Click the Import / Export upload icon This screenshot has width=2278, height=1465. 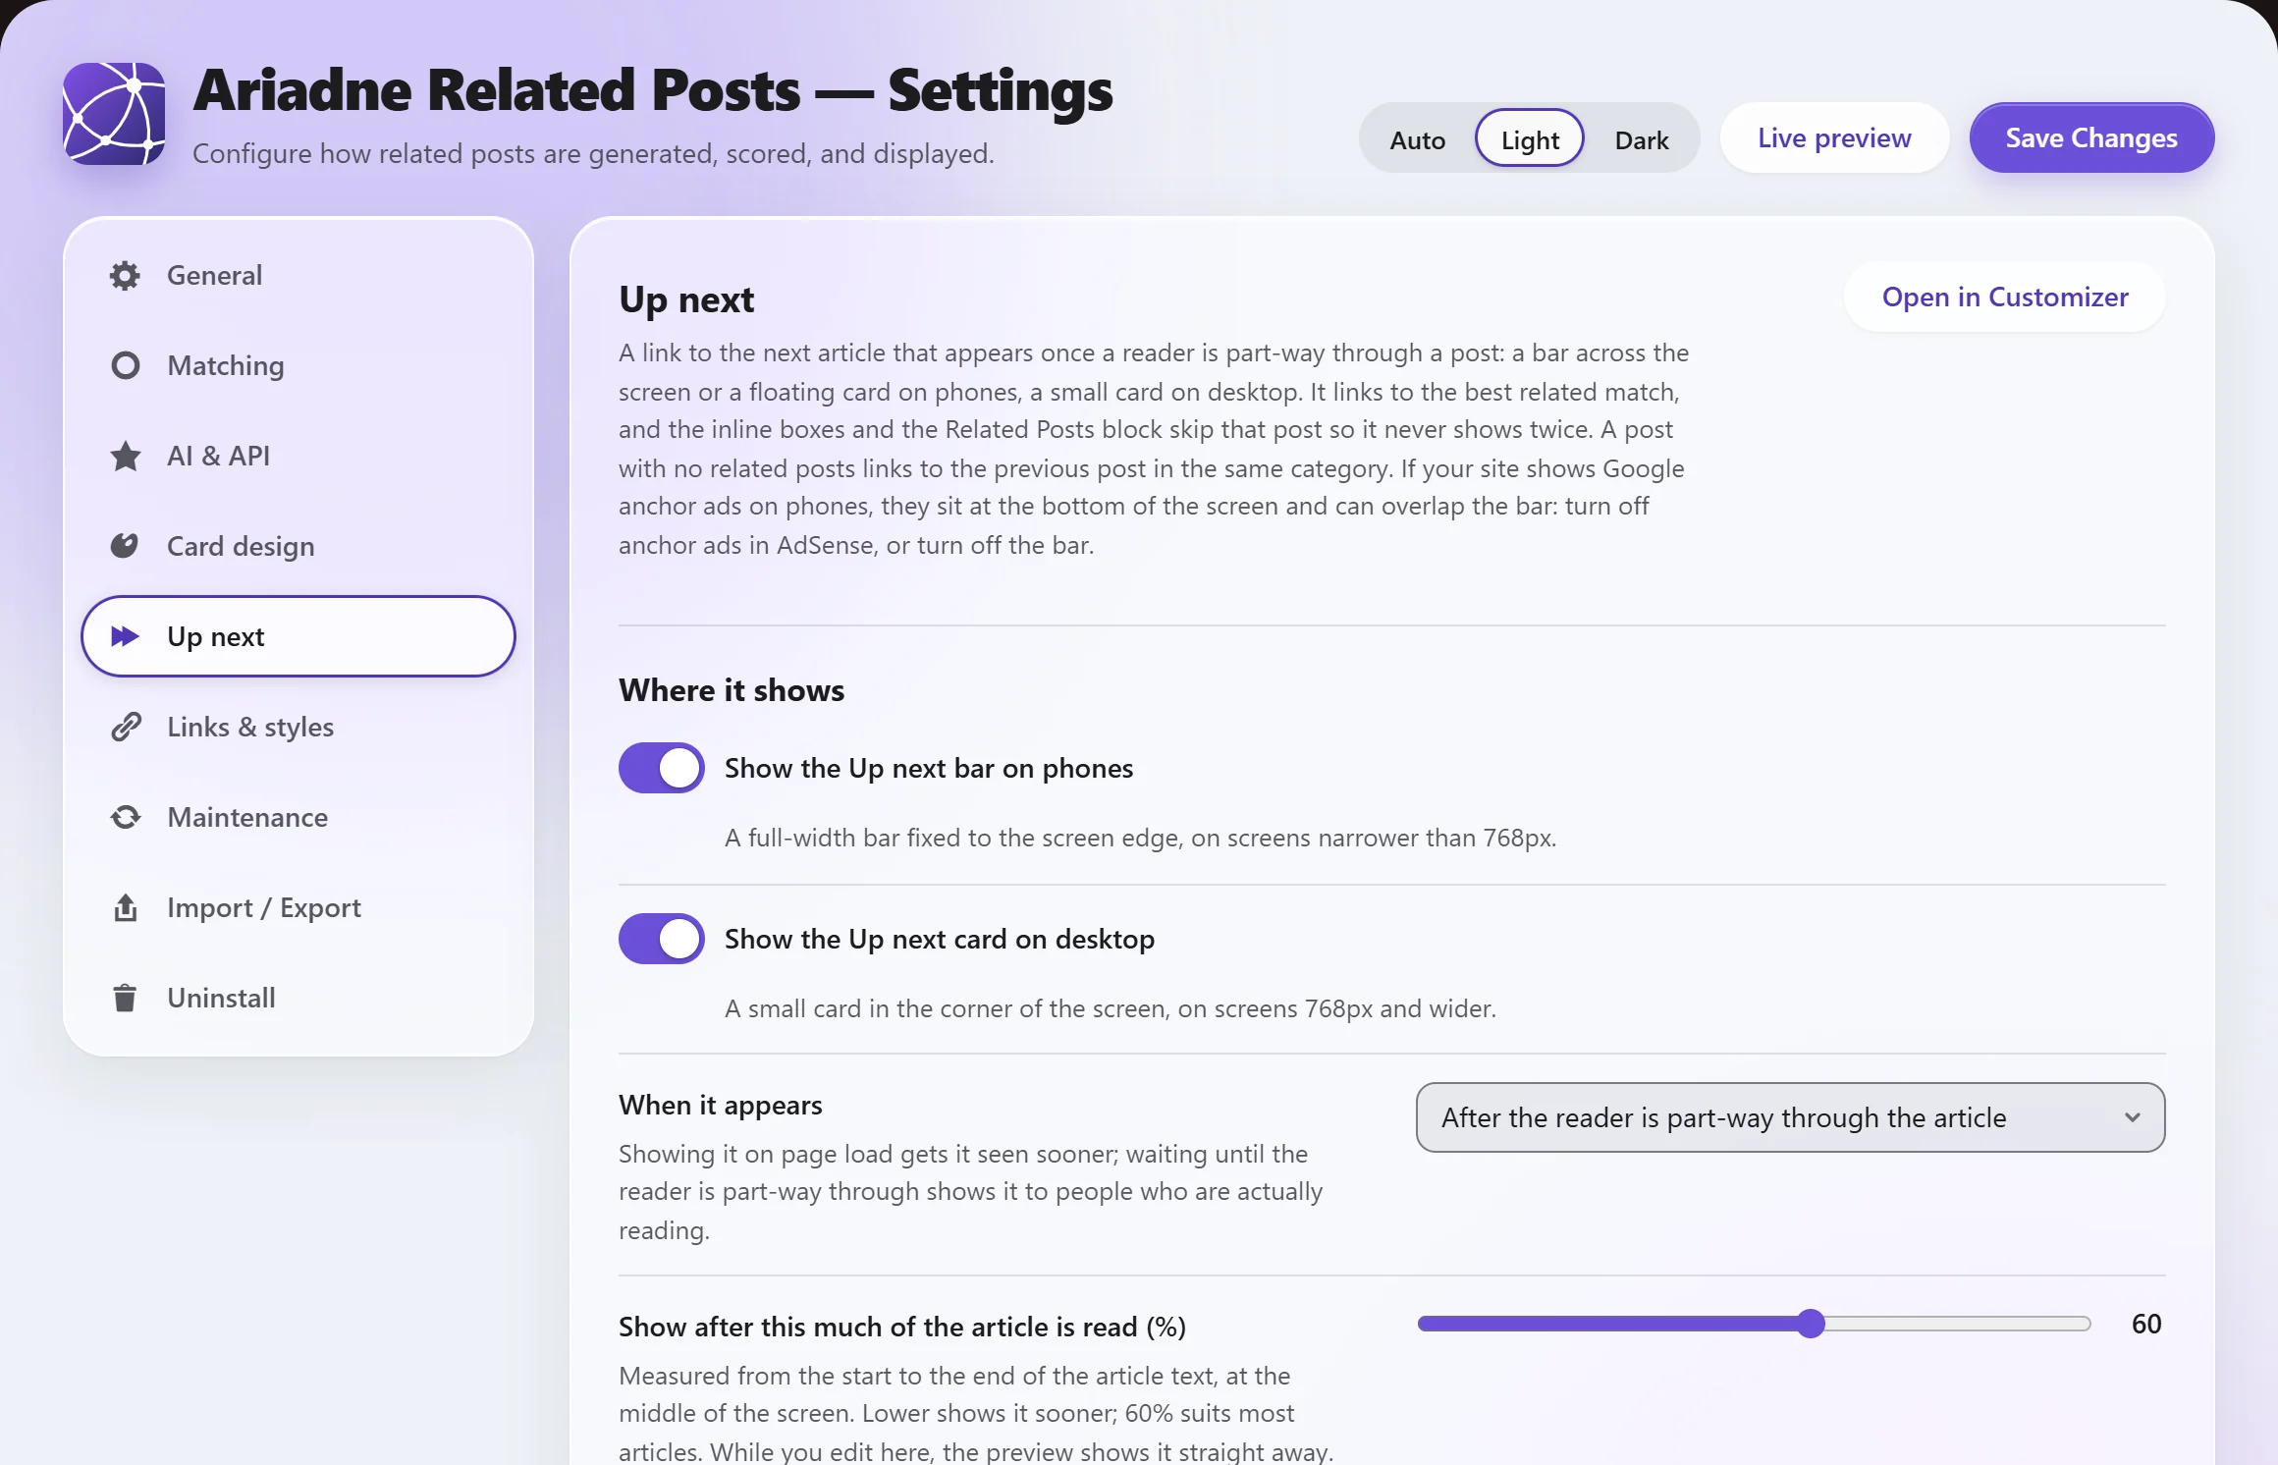125,907
